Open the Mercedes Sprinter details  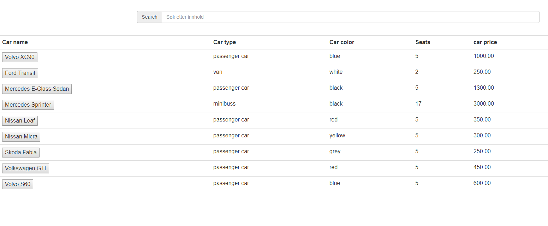(28, 105)
